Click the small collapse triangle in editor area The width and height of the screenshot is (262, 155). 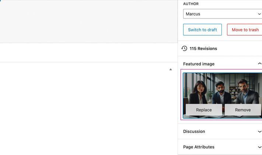[171, 69]
